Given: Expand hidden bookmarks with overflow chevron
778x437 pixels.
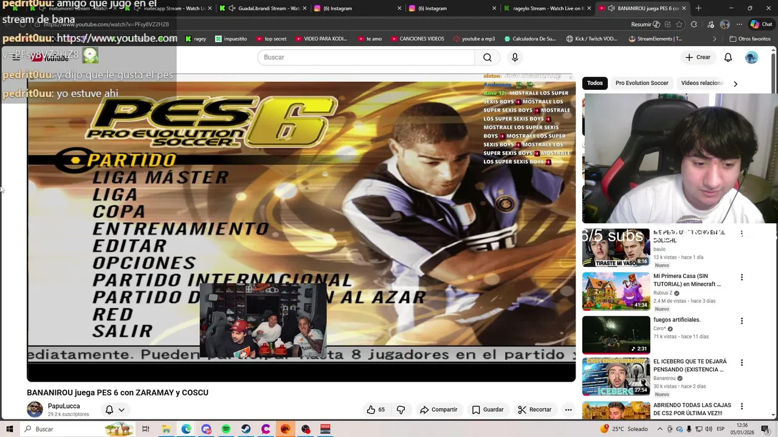Looking at the screenshot, I should [x=715, y=39].
